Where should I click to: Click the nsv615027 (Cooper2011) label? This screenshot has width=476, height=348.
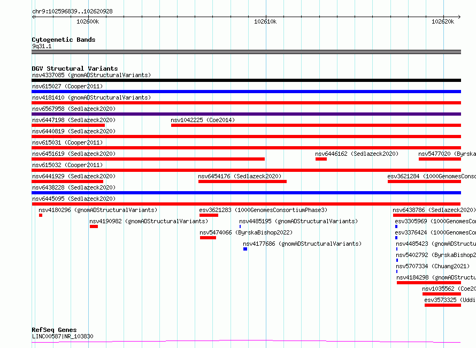[x=67, y=86]
